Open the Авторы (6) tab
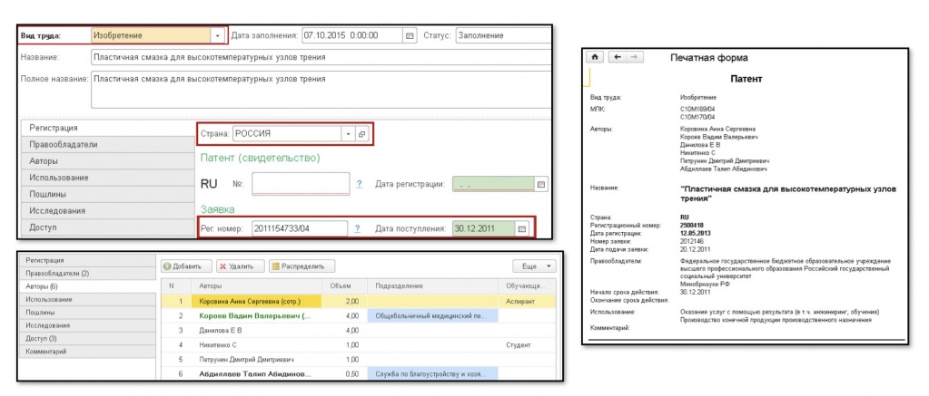 click(88, 286)
